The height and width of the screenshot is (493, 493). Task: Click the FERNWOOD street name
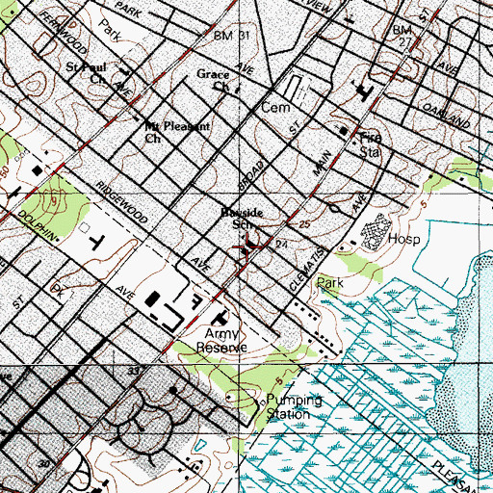pos(64,33)
